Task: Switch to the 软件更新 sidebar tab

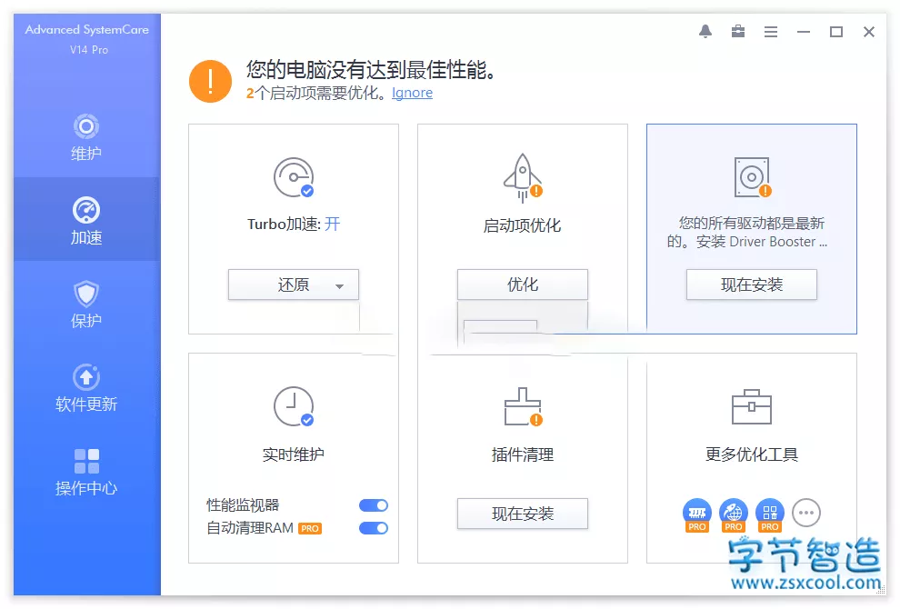Action: click(x=86, y=388)
